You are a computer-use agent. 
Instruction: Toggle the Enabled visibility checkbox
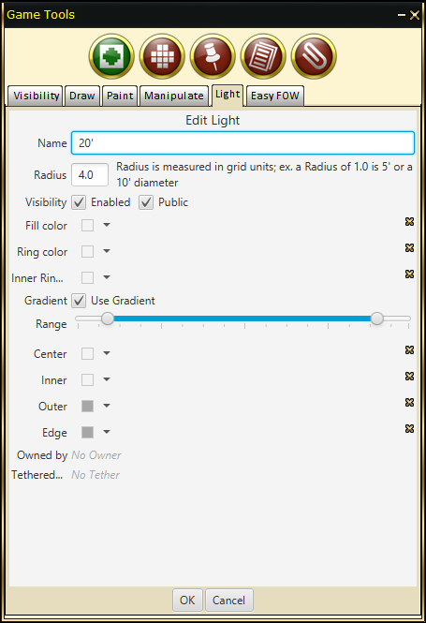point(79,202)
